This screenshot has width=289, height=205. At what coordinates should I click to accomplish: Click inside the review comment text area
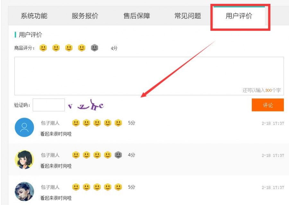click(x=149, y=76)
